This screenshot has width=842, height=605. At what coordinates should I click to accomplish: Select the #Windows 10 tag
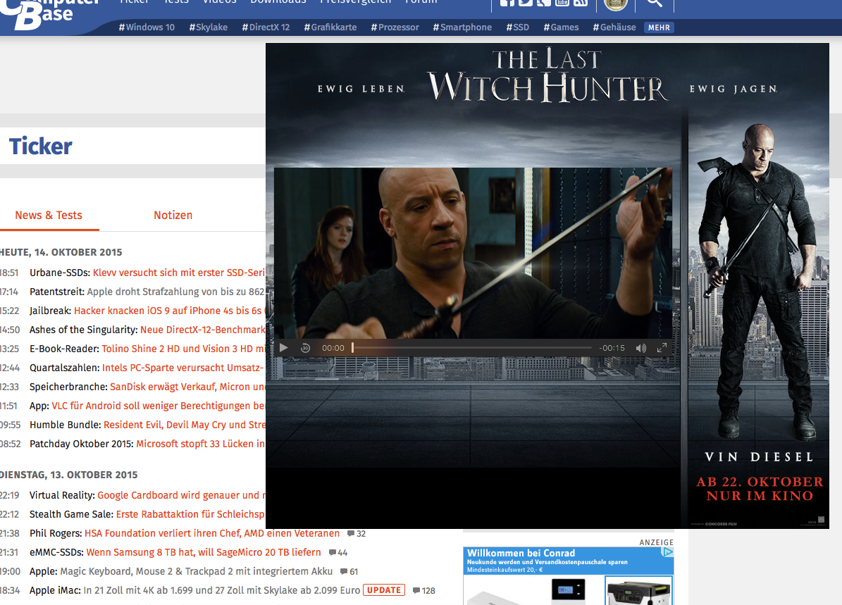coord(147,27)
